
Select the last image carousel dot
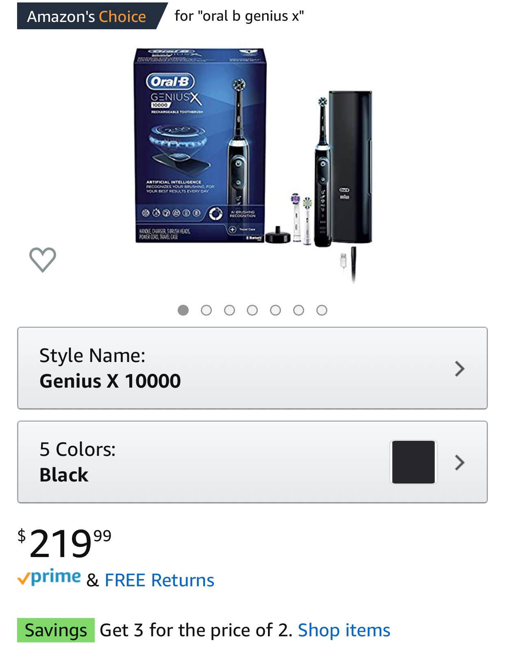[x=322, y=310]
